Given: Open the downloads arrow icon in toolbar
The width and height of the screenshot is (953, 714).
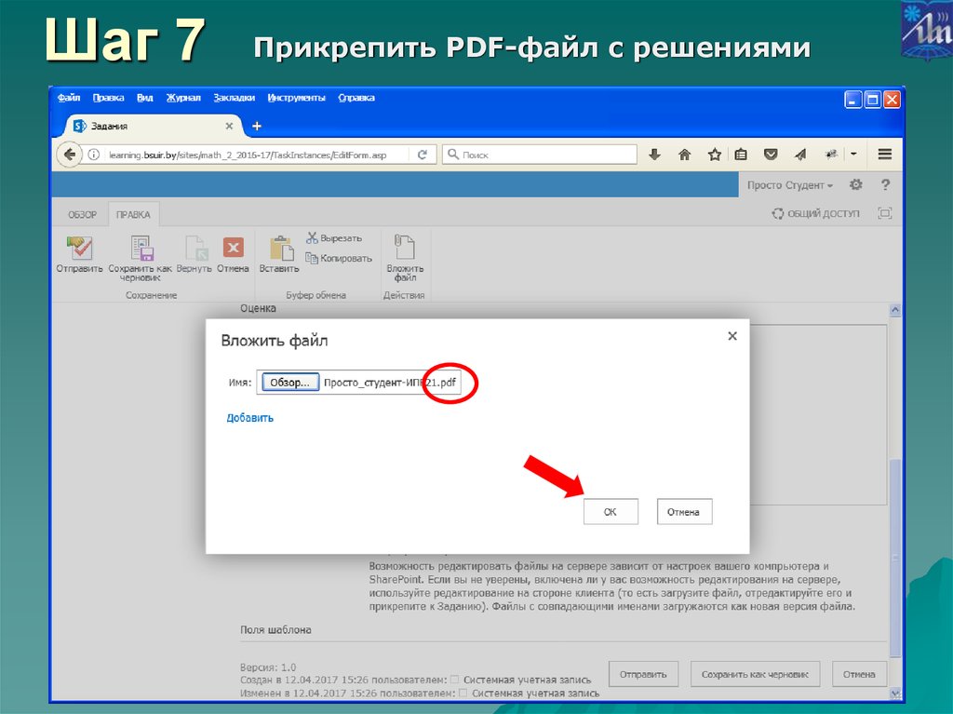Looking at the screenshot, I should tap(654, 155).
